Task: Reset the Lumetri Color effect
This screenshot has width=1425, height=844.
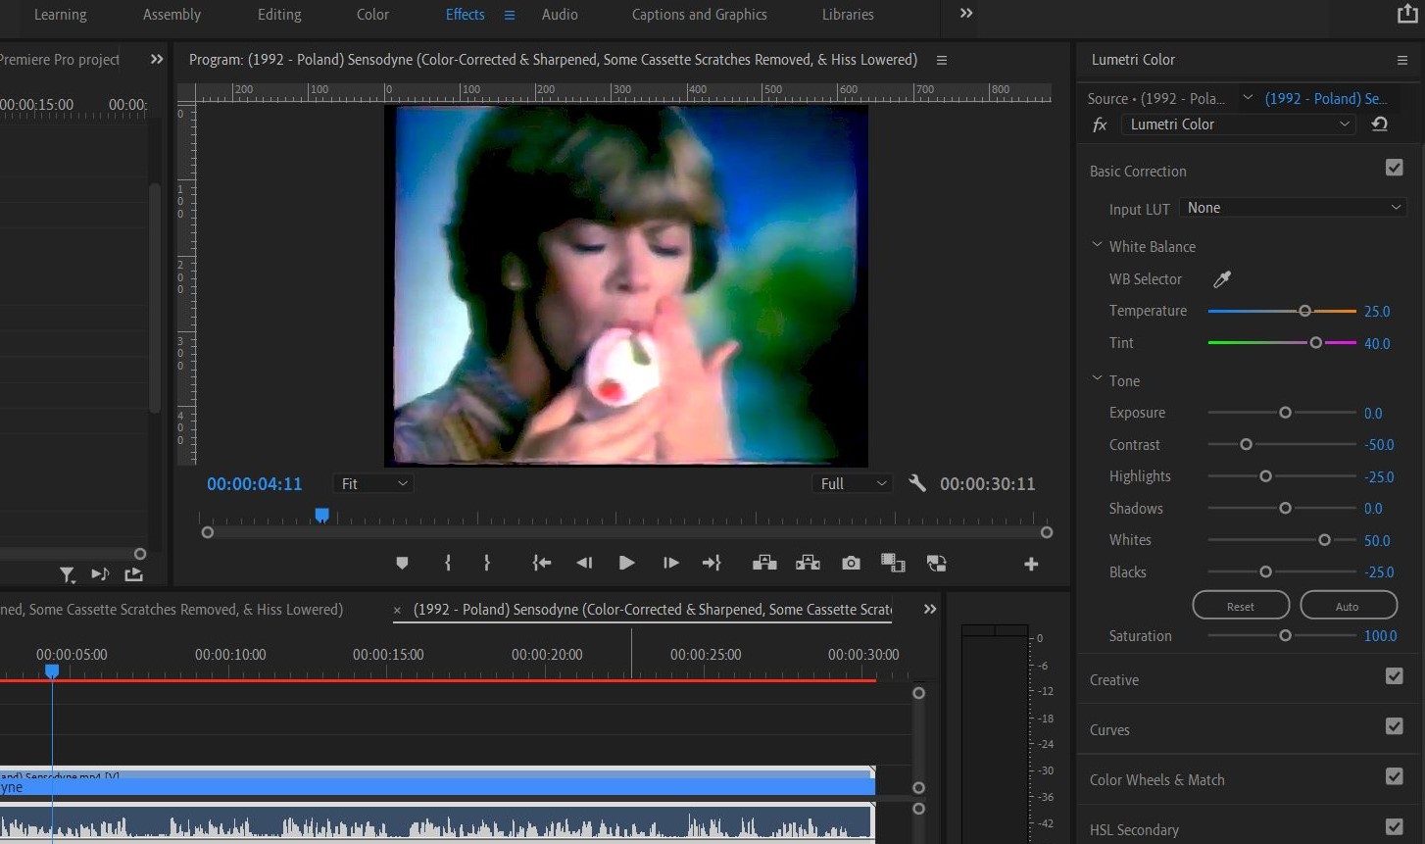Action: pos(1380,124)
